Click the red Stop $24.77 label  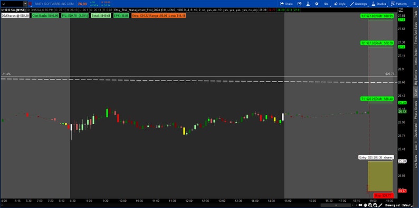(383, 195)
